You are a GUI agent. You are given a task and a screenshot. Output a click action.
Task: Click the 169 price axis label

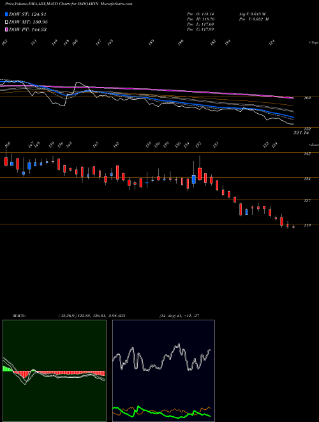(308, 98)
